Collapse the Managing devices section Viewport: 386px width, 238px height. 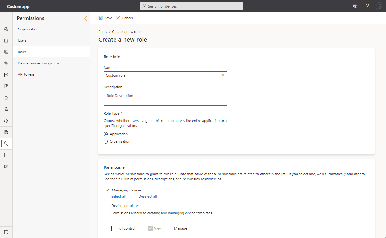tap(107, 190)
